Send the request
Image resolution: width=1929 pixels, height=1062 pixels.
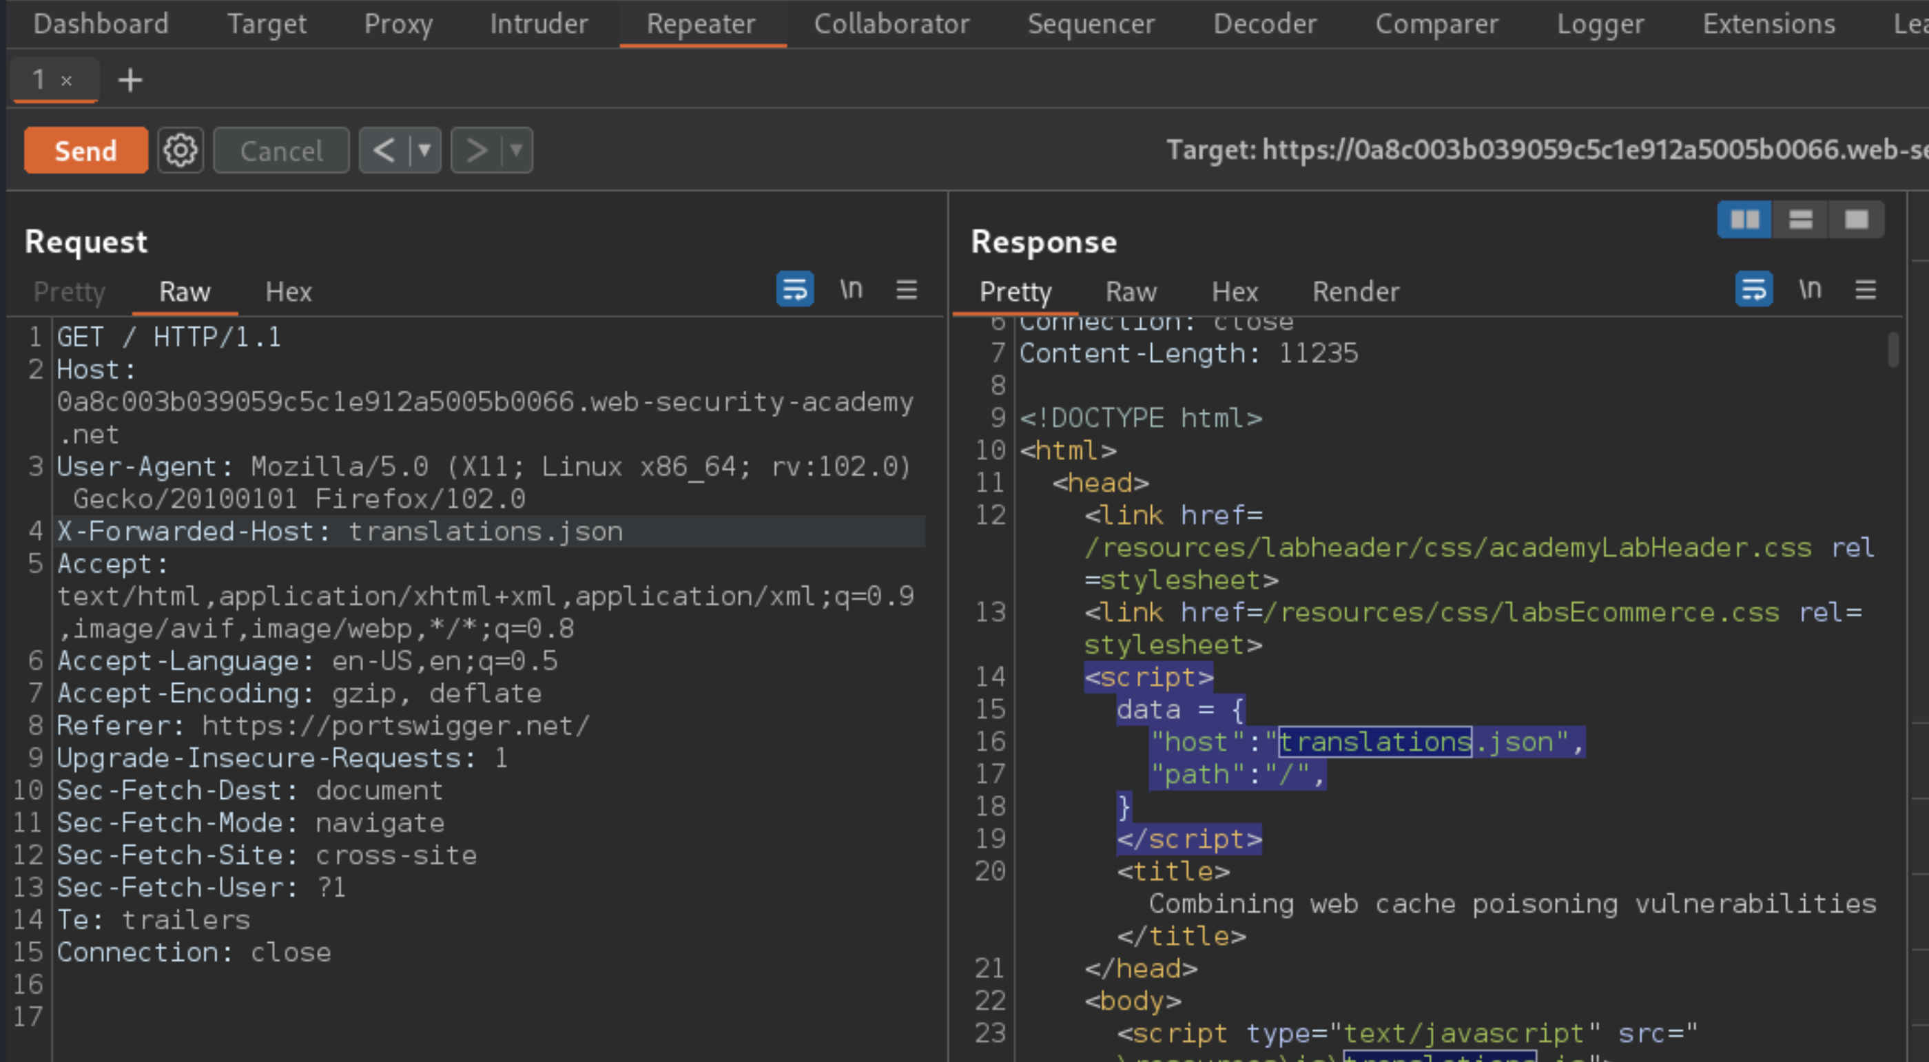click(86, 150)
